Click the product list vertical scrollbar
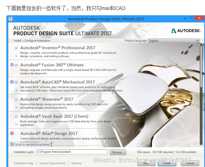Screen dimensions: 205x167 pyautogui.click(x=201, y=95)
